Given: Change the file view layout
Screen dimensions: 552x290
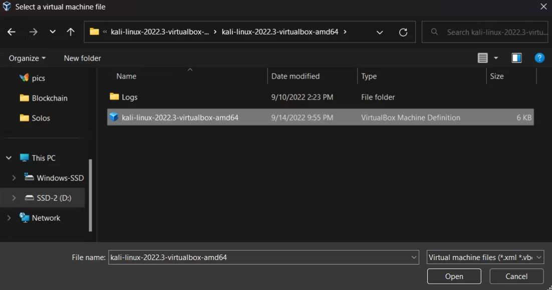Looking at the screenshot, I should pyautogui.click(x=483, y=58).
